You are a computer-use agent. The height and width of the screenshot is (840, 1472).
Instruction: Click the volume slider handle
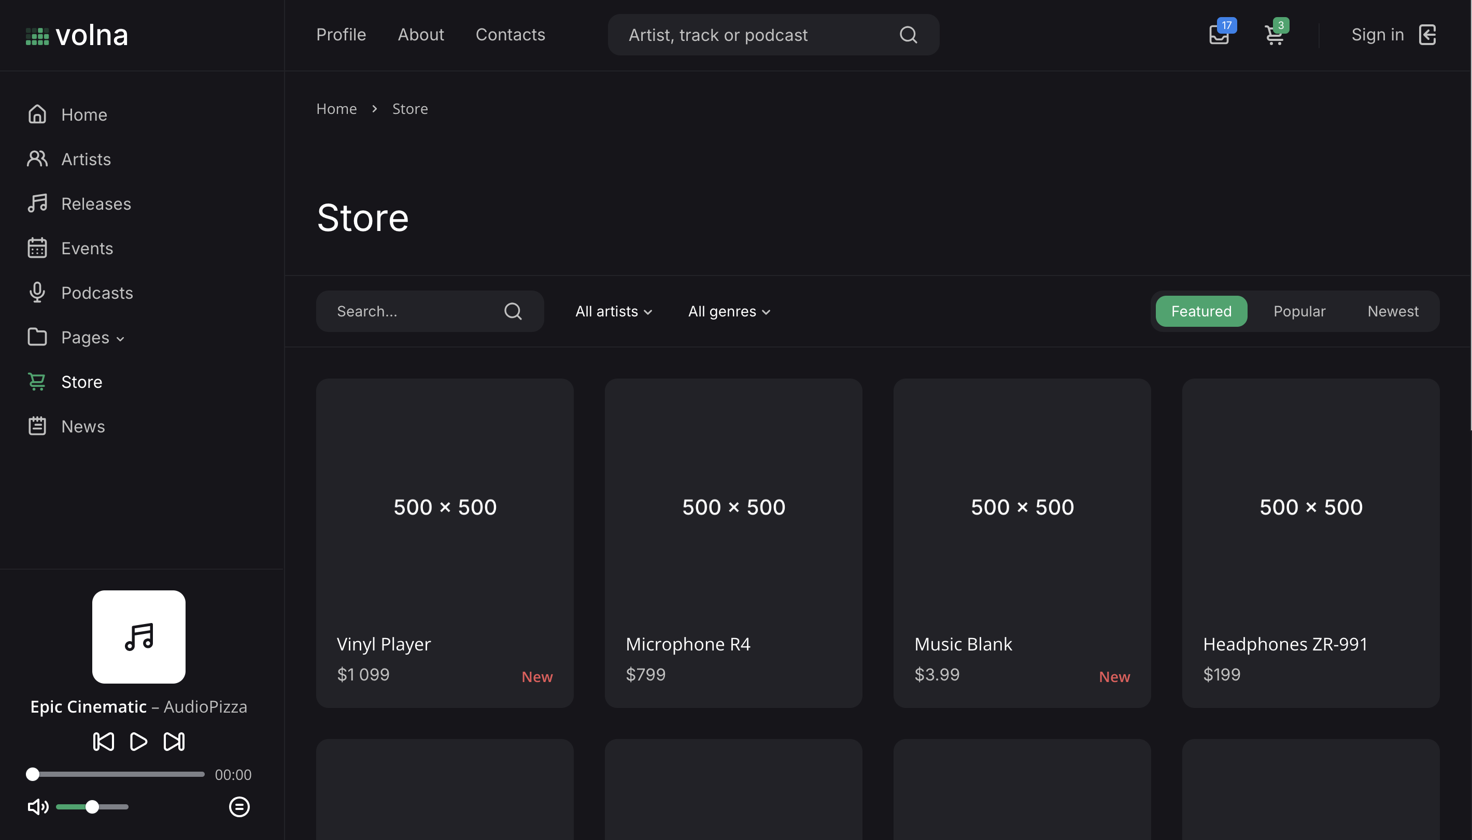point(92,806)
